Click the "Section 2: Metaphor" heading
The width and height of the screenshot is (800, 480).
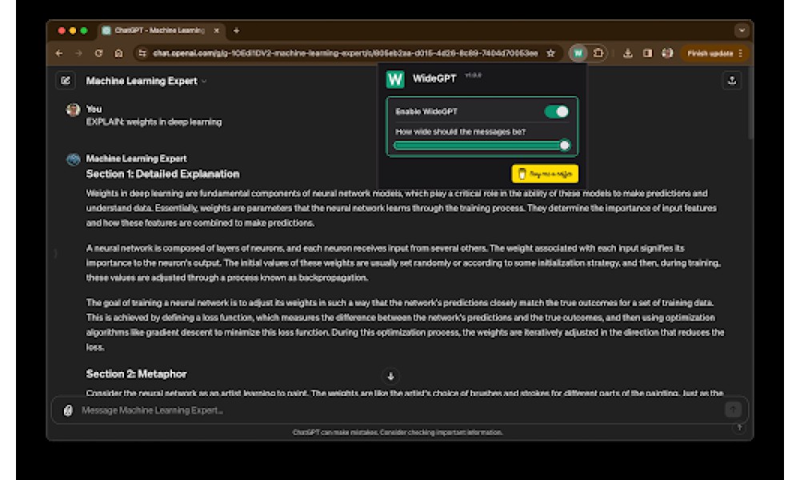(136, 374)
